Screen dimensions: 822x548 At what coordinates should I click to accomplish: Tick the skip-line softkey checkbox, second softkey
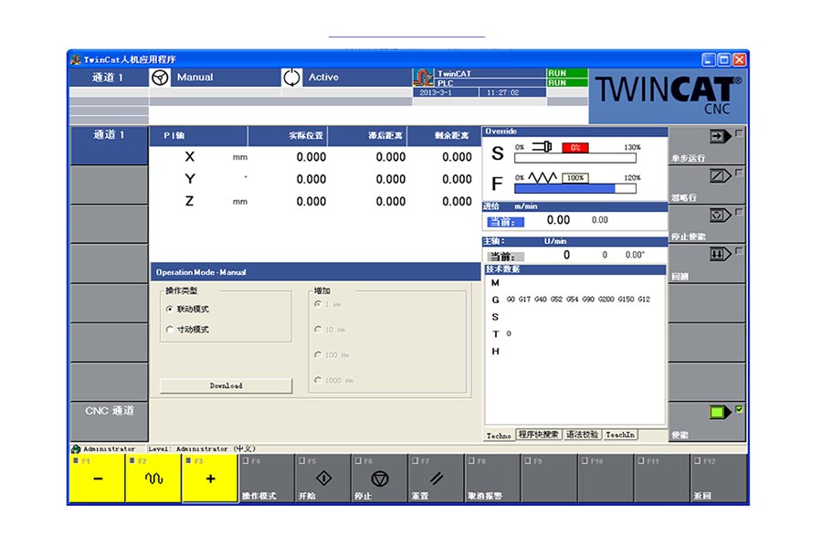739,173
